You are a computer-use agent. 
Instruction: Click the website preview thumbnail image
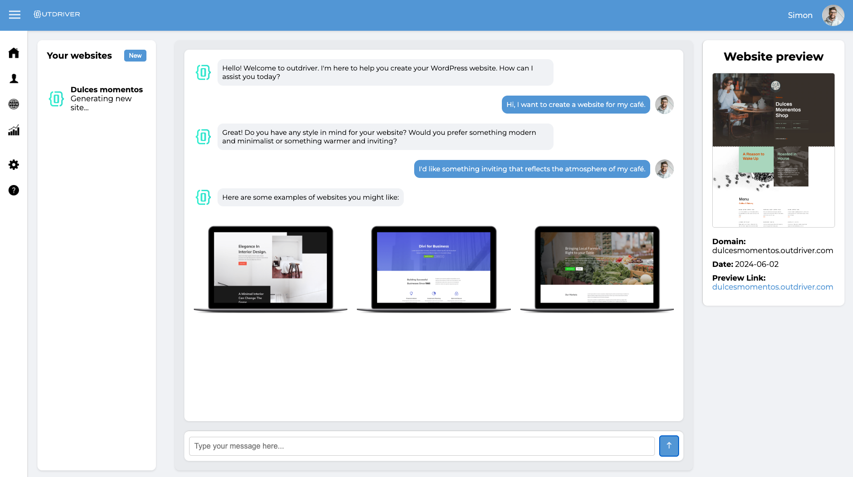[773, 150]
